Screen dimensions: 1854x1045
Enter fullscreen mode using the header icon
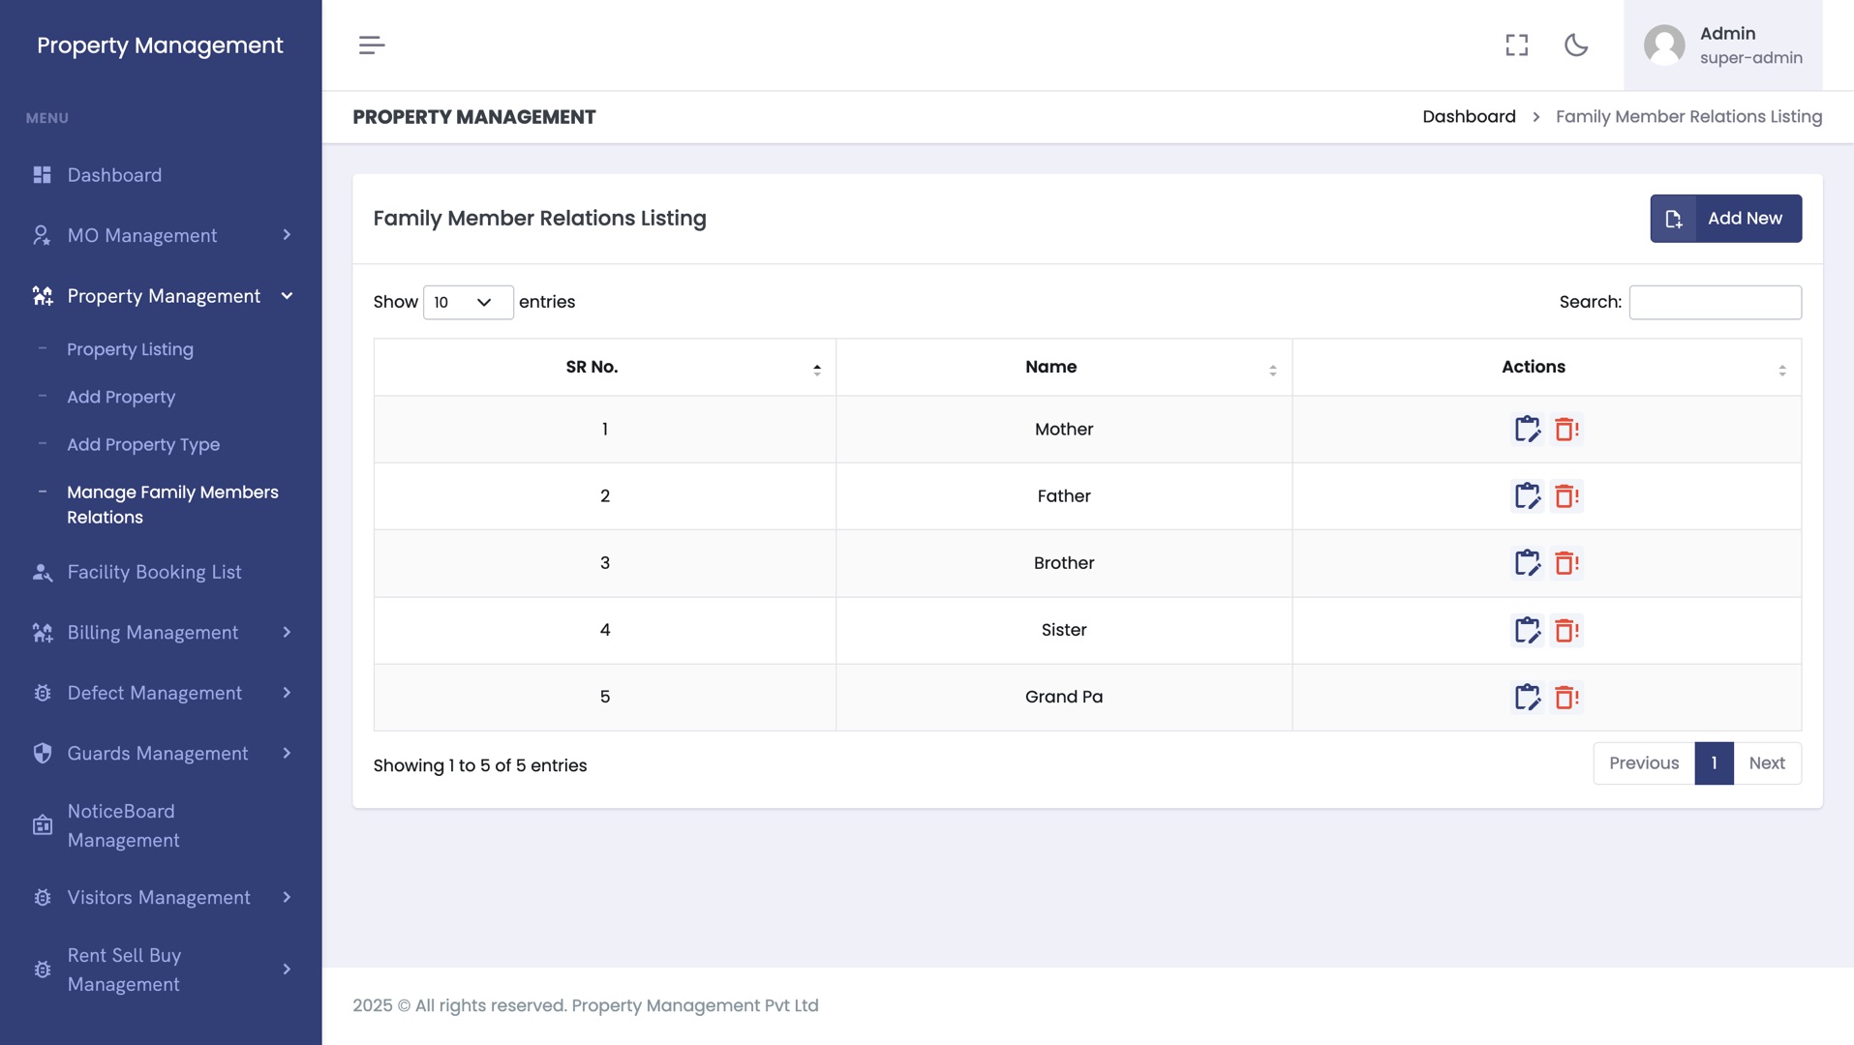coord(1516,45)
